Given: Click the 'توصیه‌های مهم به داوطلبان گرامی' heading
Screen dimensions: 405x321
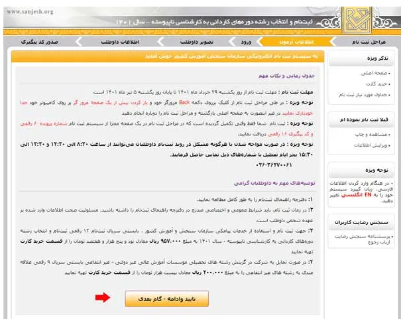Looking at the screenshot, I should (274, 183).
